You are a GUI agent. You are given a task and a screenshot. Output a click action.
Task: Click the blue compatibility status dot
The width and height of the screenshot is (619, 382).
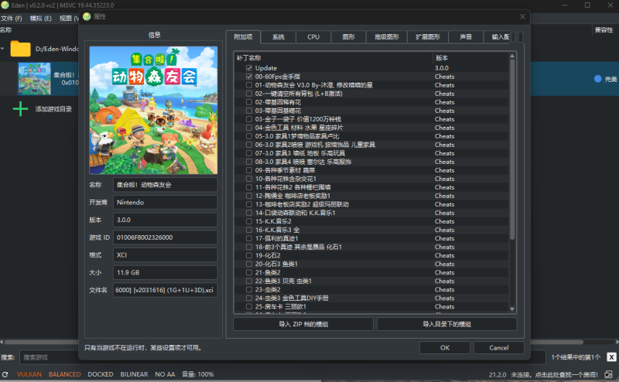(x=597, y=79)
